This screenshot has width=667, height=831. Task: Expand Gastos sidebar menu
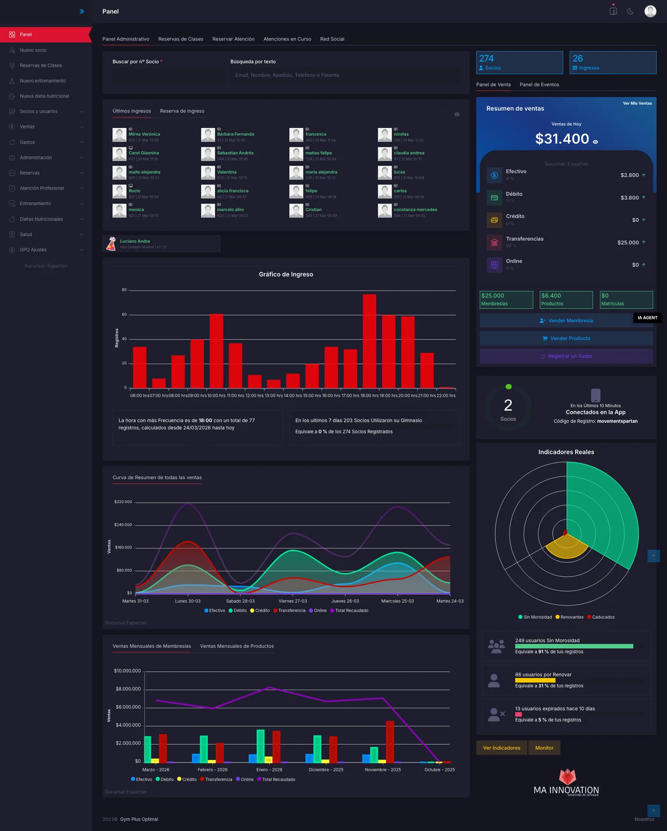point(46,142)
